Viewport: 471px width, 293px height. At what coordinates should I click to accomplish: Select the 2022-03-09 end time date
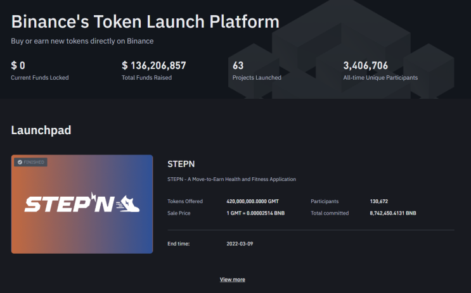240,244
